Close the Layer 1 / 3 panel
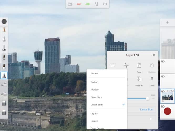This screenshot has width=175, height=131. pos(154,55)
